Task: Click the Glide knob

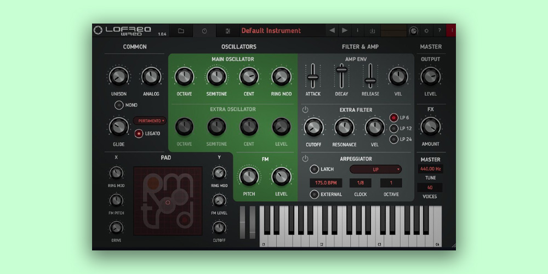Action: (119, 127)
